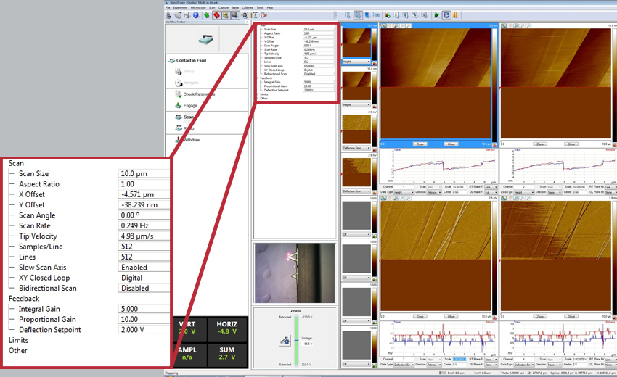The width and height of the screenshot is (617, 377).
Task: Open the Microscope menu
Action: pos(198,7)
